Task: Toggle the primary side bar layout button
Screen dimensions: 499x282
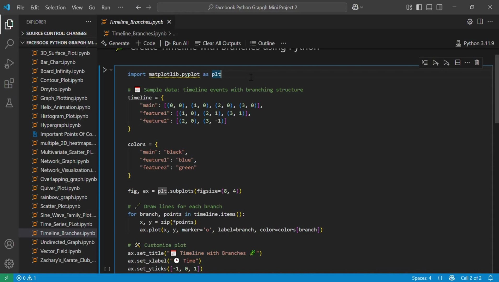Action: 419,7
